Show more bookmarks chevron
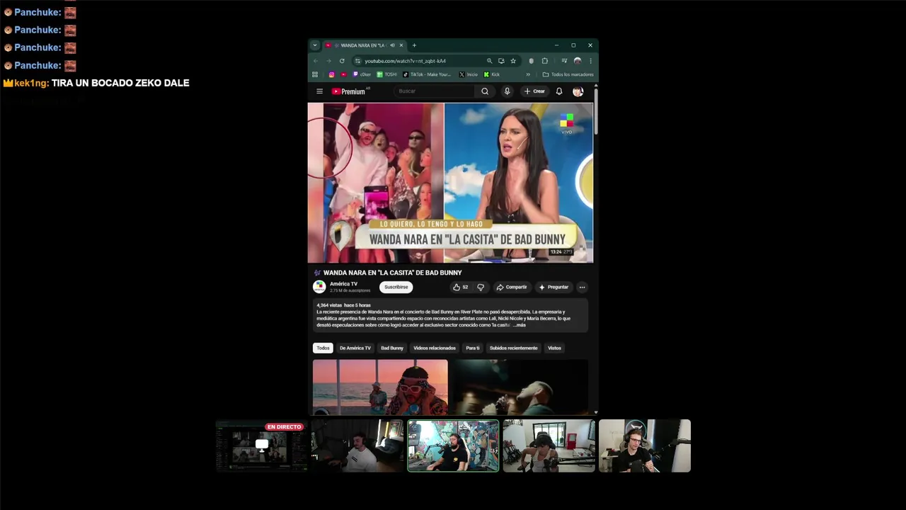The height and width of the screenshot is (510, 906). [528, 74]
